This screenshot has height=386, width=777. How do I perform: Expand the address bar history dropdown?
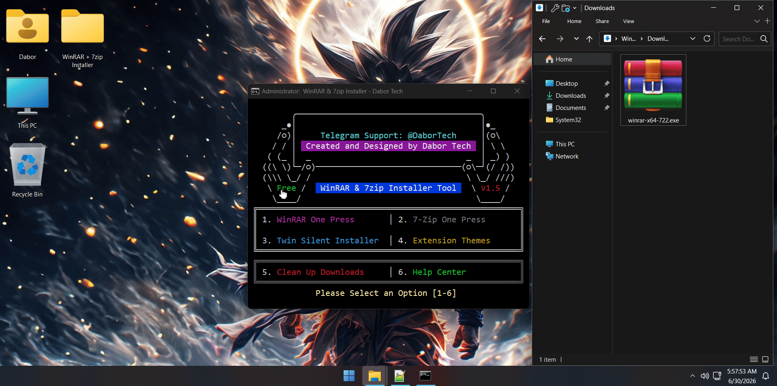[x=693, y=39]
